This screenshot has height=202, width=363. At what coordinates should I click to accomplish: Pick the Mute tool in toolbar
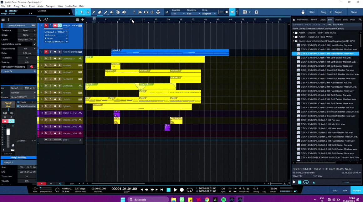pyautogui.click(x=112, y=12)
